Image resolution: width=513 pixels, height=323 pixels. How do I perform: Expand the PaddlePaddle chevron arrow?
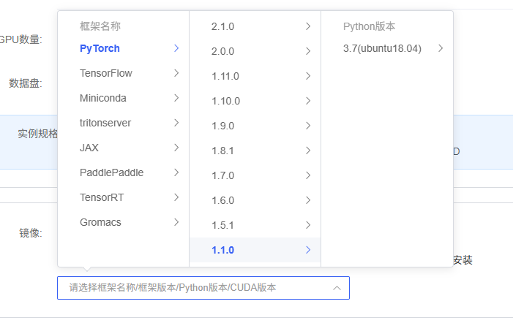tap(176, 172)
